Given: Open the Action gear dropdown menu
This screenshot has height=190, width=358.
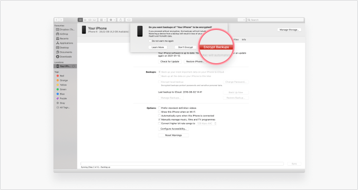Looking at the screenshot, I should [112, 20].
